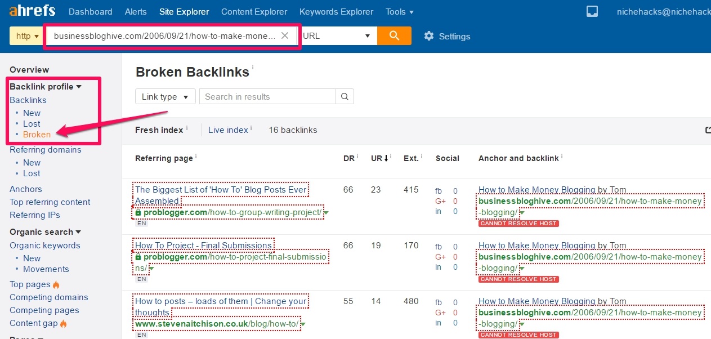Open the http protocol dropdown
This screenshot has height=339, width=711.
27,36
